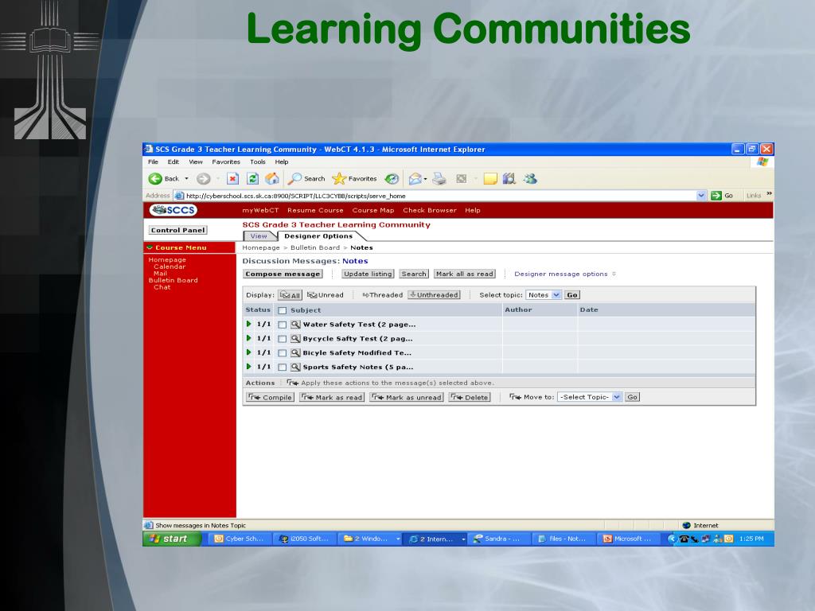This screenshot has height=611, width=815.
Task: Switch to Cyber Sch... taskbar item
Action: pyautogui.click(x=240, y=539)
